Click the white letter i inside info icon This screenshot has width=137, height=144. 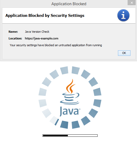tap(123, 15)
